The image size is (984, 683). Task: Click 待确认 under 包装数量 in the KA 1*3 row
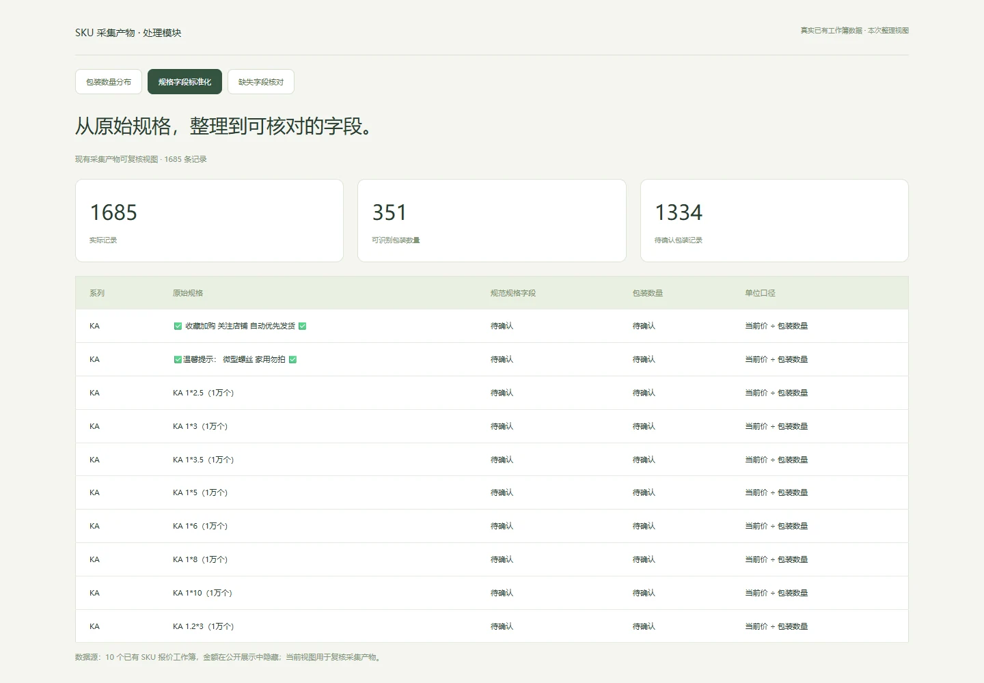coord(644,427)
